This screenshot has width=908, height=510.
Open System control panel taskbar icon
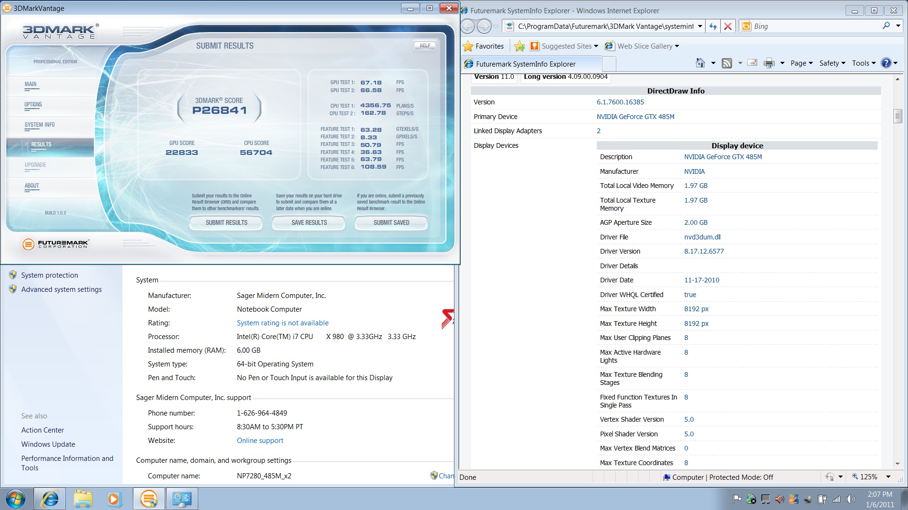click(x=182, y=499)
